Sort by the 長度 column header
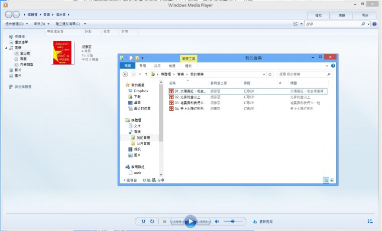 107,32
